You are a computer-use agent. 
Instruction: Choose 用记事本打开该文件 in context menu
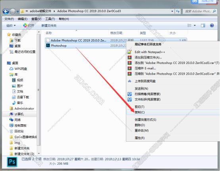tap(148, 44)
